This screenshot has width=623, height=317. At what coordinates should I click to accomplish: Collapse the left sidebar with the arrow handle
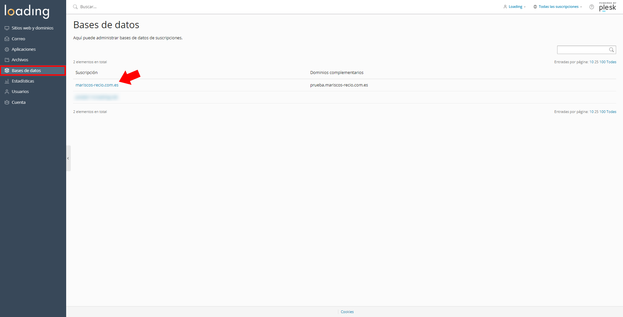tap(68, 158)
